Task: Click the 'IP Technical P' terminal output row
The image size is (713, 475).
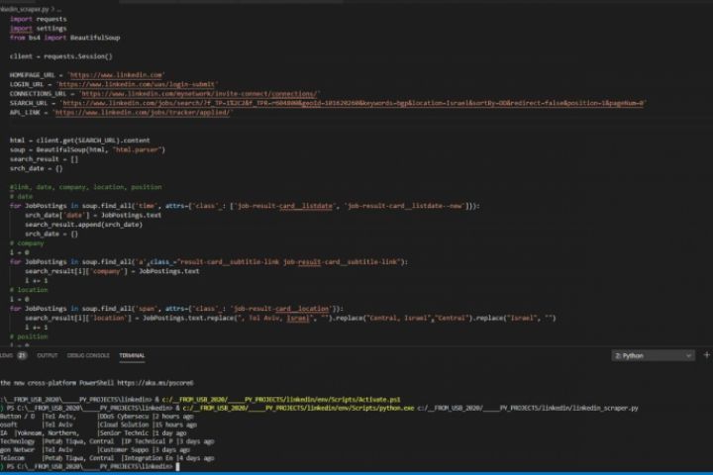Action: click(107, 441)
